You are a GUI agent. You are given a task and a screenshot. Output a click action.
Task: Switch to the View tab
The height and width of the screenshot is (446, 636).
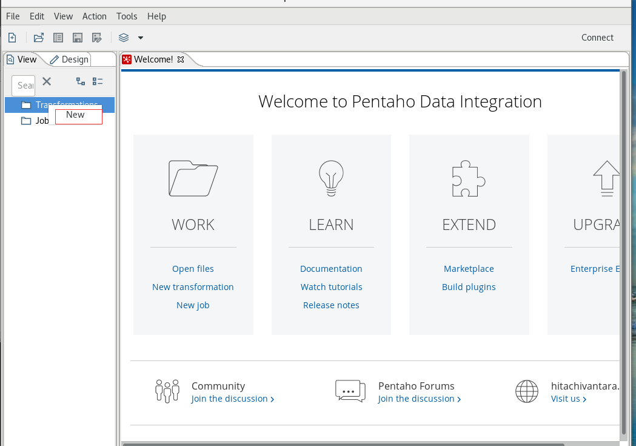click(x=22, y=59)
